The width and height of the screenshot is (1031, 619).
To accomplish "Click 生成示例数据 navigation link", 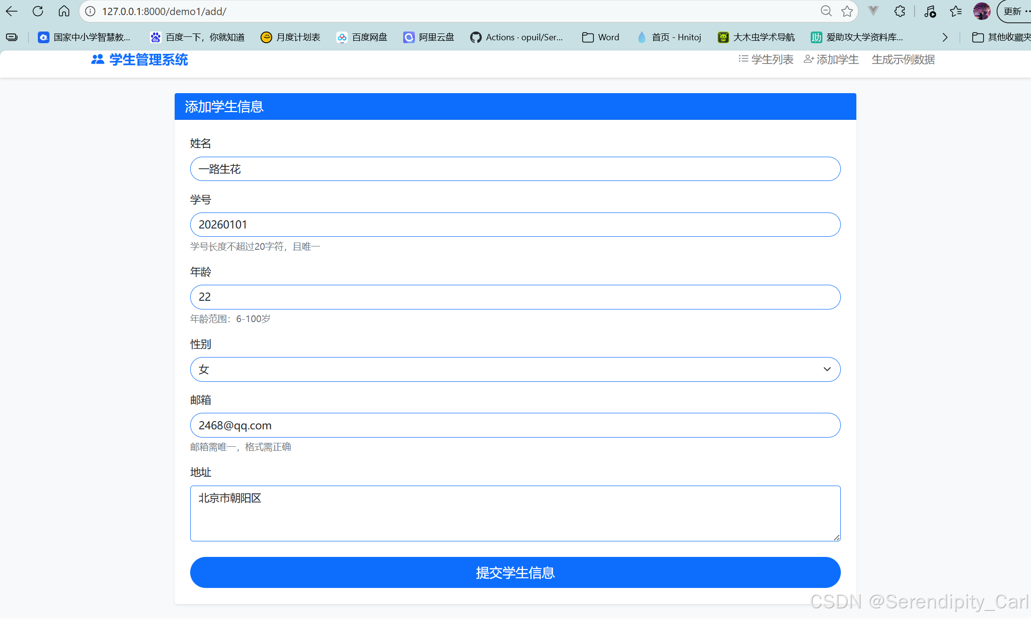I will click(x=903, y=60).
